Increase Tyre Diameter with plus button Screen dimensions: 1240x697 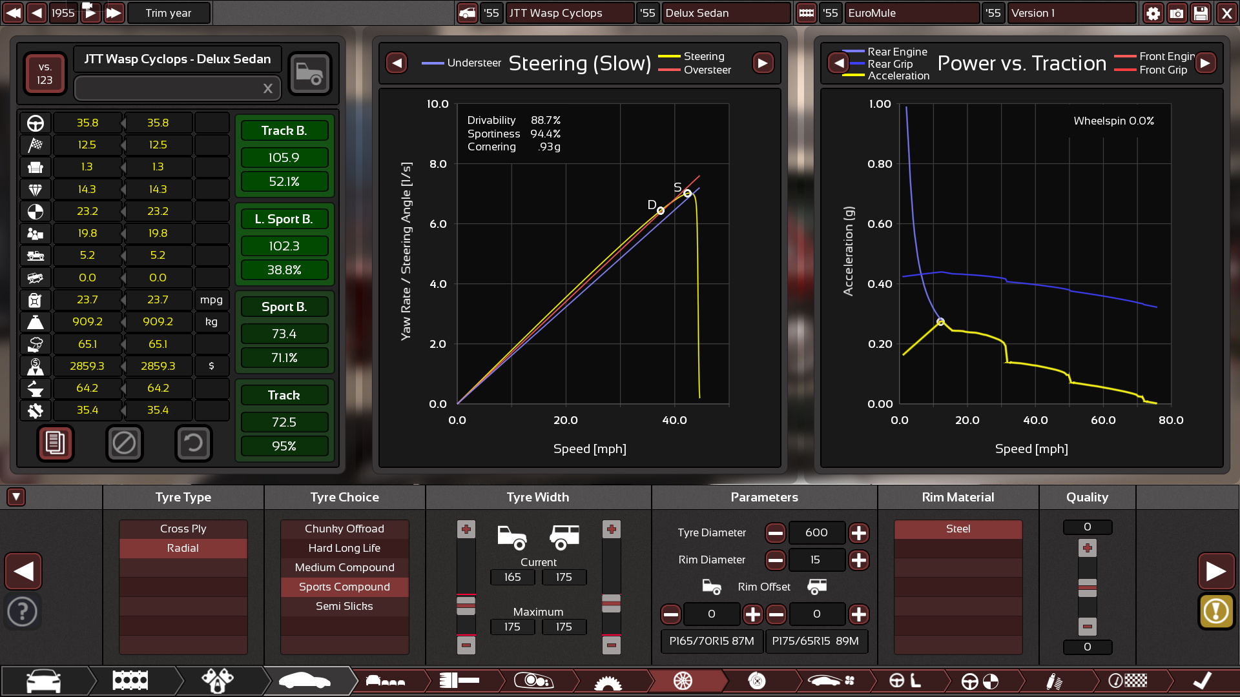point(858,533)
